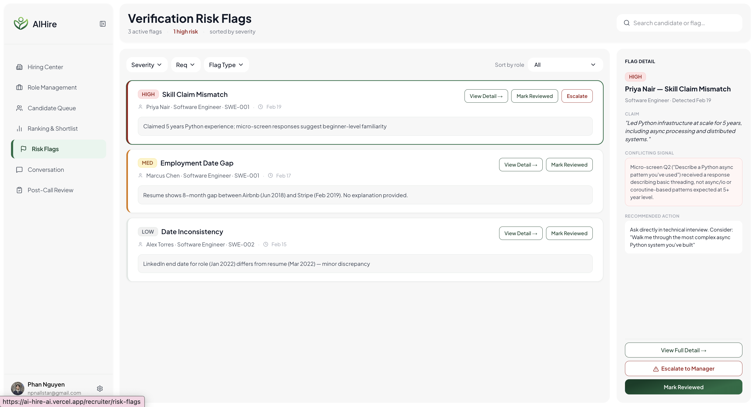Click Escalate to Manager button
This screenshot has width=755, height=407.
coord(683,368)
